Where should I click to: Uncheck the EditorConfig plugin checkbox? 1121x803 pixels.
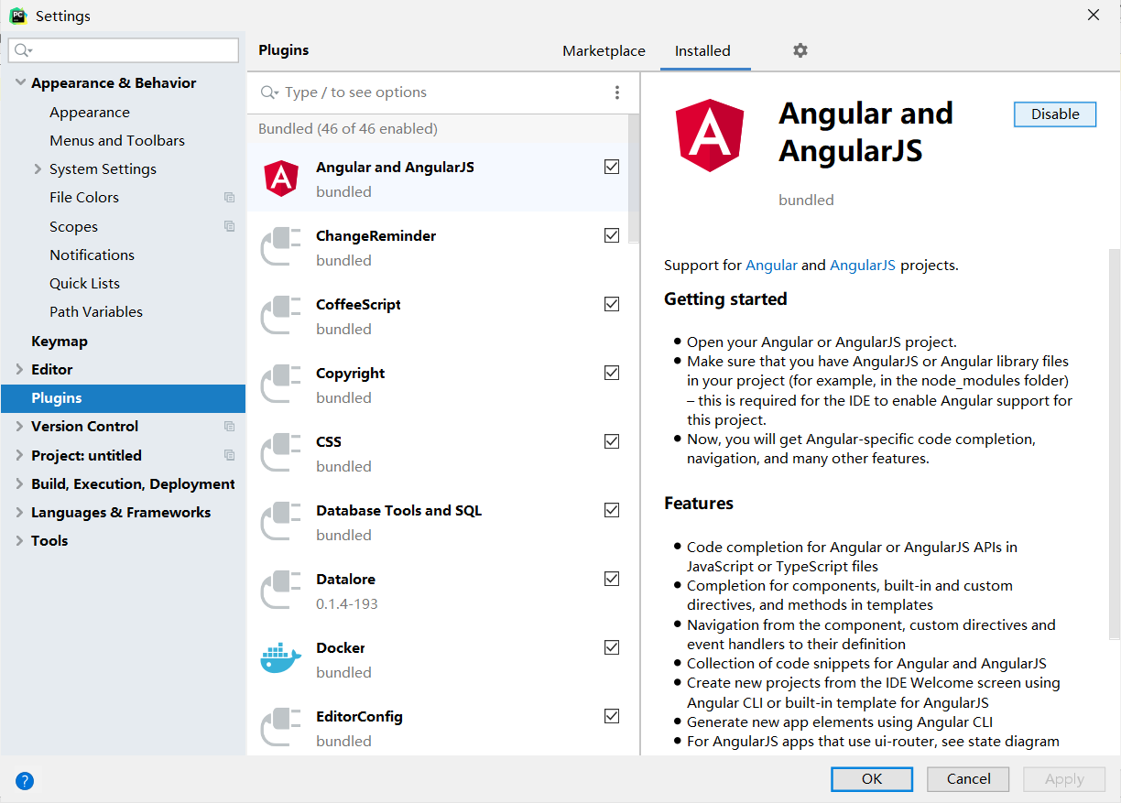(612, 716)
